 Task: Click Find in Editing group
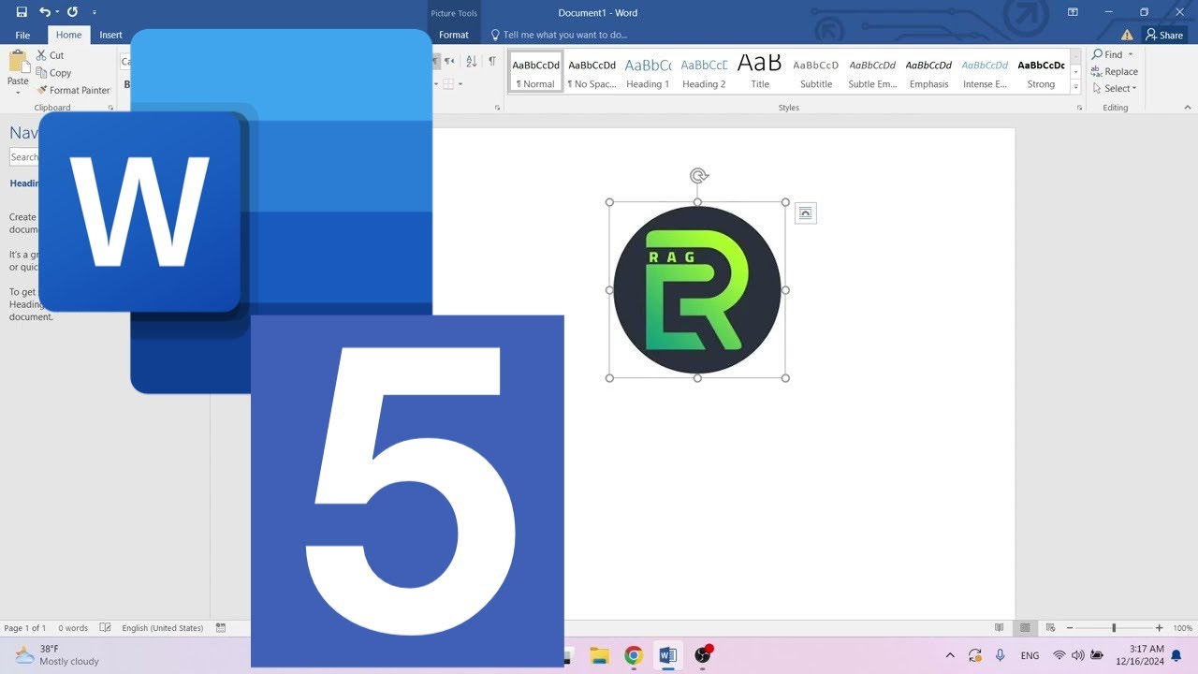coord(1107,54)
